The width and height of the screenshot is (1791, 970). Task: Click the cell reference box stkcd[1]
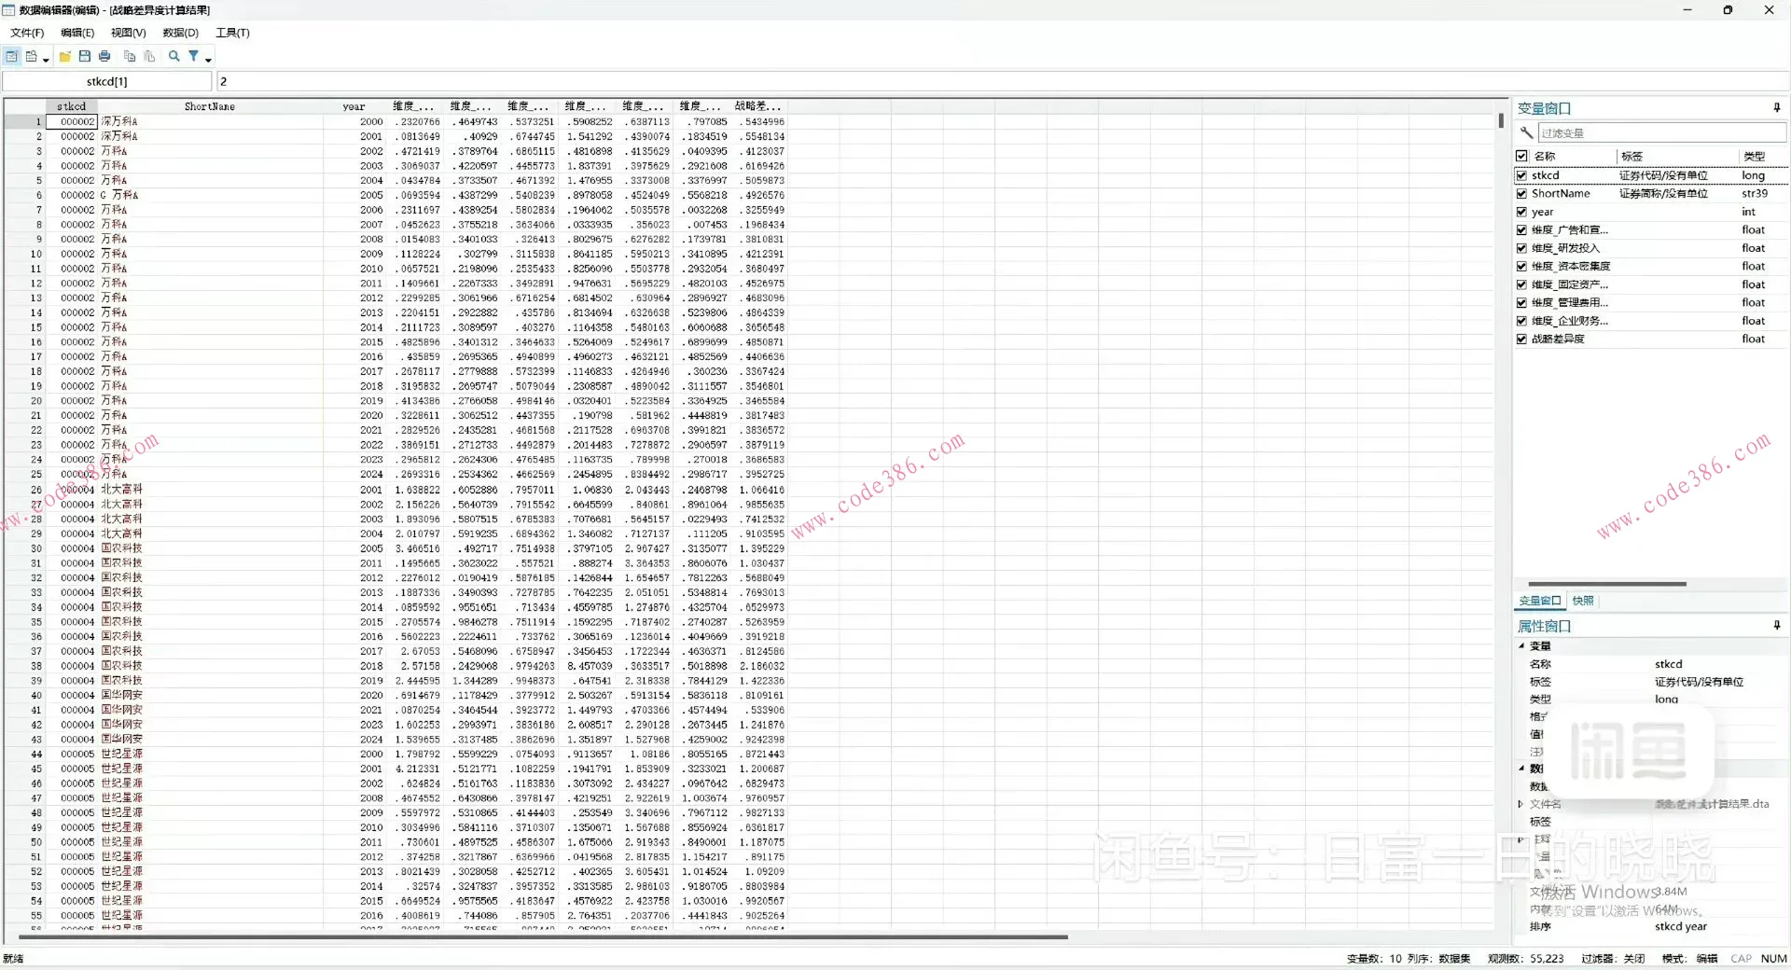[x=107, y=81]
